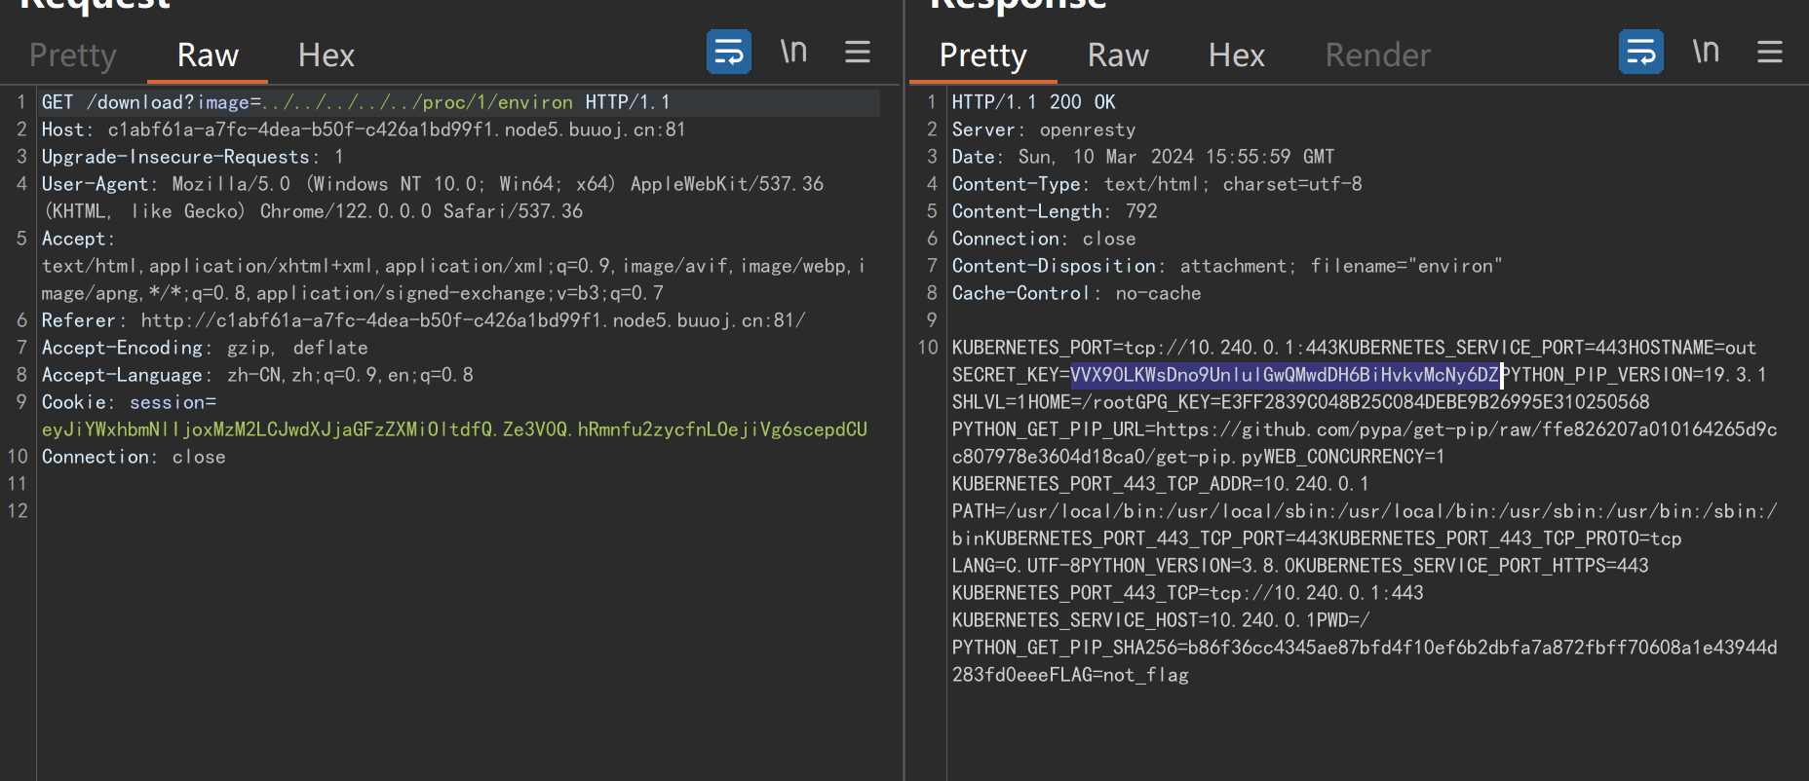Toggle \n non-printable characters in Response pane
This screenshot has height=781, width=1809.
click(x=1706, y=52)
